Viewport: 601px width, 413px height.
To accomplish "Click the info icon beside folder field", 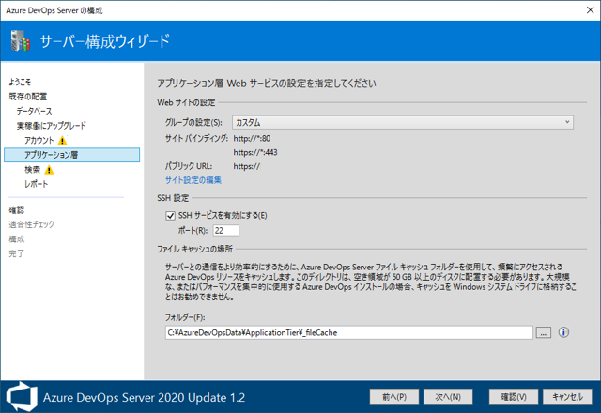I will click(563, 332).
